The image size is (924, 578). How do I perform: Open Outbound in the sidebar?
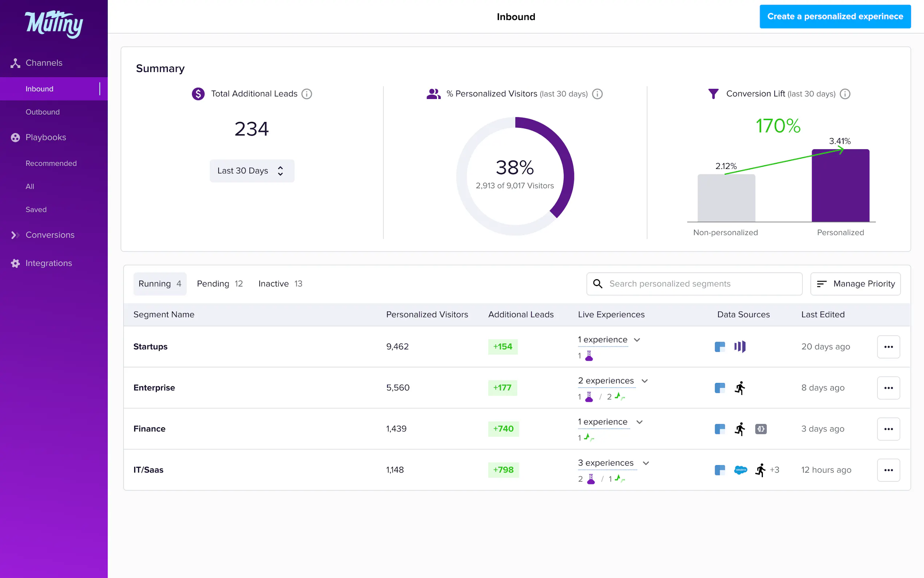(43, 112)
